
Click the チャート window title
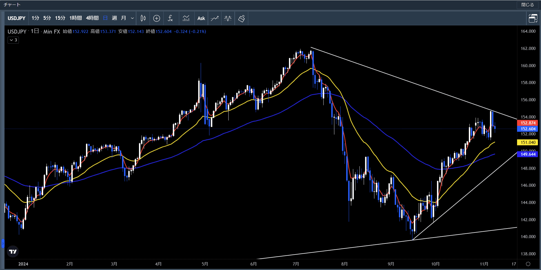[12, 5]
